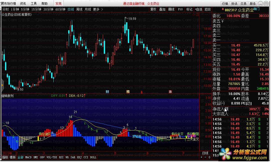Open the 发现 menu item
The image size is (271, 162).
58,3
